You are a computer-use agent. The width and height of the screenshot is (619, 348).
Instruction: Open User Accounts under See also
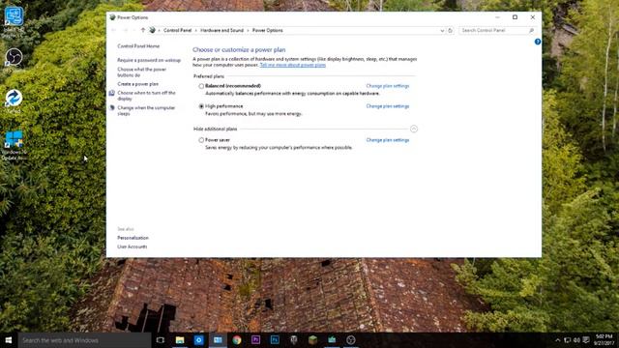[132, 246]
